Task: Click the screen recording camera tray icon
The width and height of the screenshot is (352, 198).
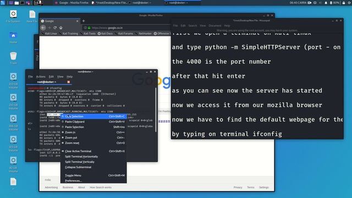Action: point(310,3)
